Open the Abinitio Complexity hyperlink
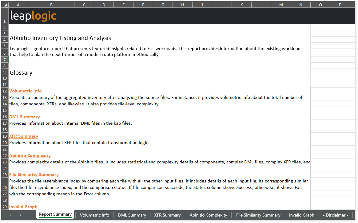Viewport: 358px width, 223px height. [x=30, y=155]
